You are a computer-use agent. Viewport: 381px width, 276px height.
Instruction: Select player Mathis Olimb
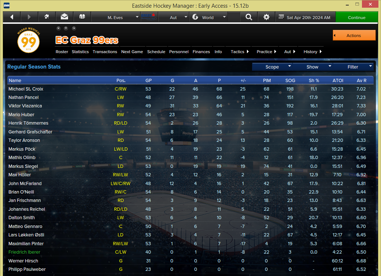22,158
